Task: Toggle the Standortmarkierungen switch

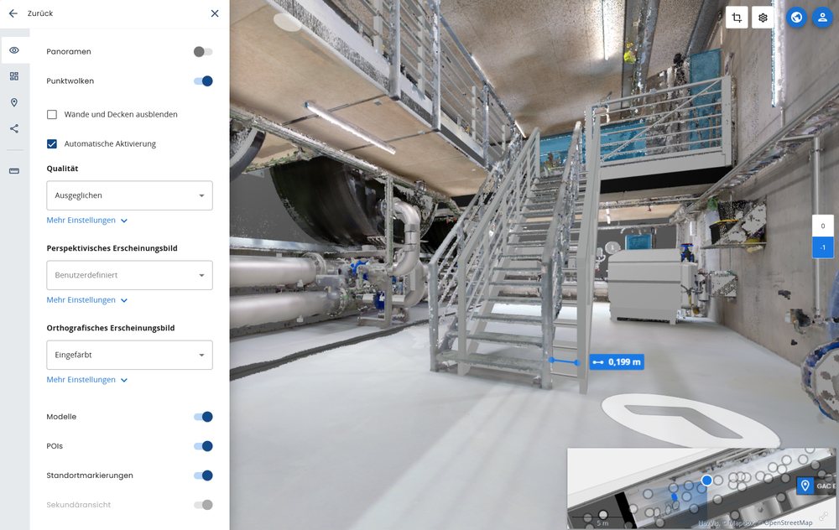Action: (x=203, y=475)
